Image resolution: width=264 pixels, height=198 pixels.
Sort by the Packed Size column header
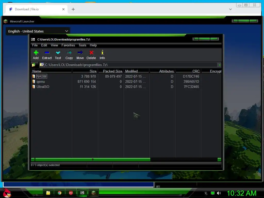(111, 71)
